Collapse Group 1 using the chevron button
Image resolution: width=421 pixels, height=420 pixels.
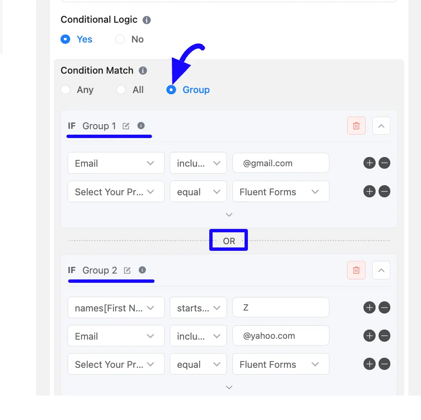tap(381, 125)
